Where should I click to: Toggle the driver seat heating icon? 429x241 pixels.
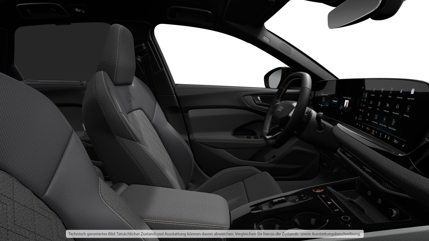point(362,127)
